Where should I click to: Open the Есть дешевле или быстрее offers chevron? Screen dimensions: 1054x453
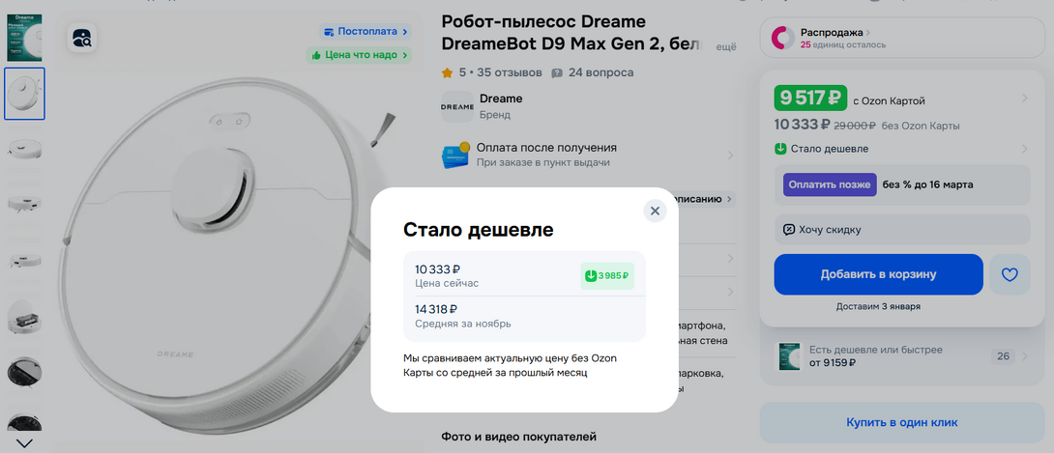(1024, 356)
